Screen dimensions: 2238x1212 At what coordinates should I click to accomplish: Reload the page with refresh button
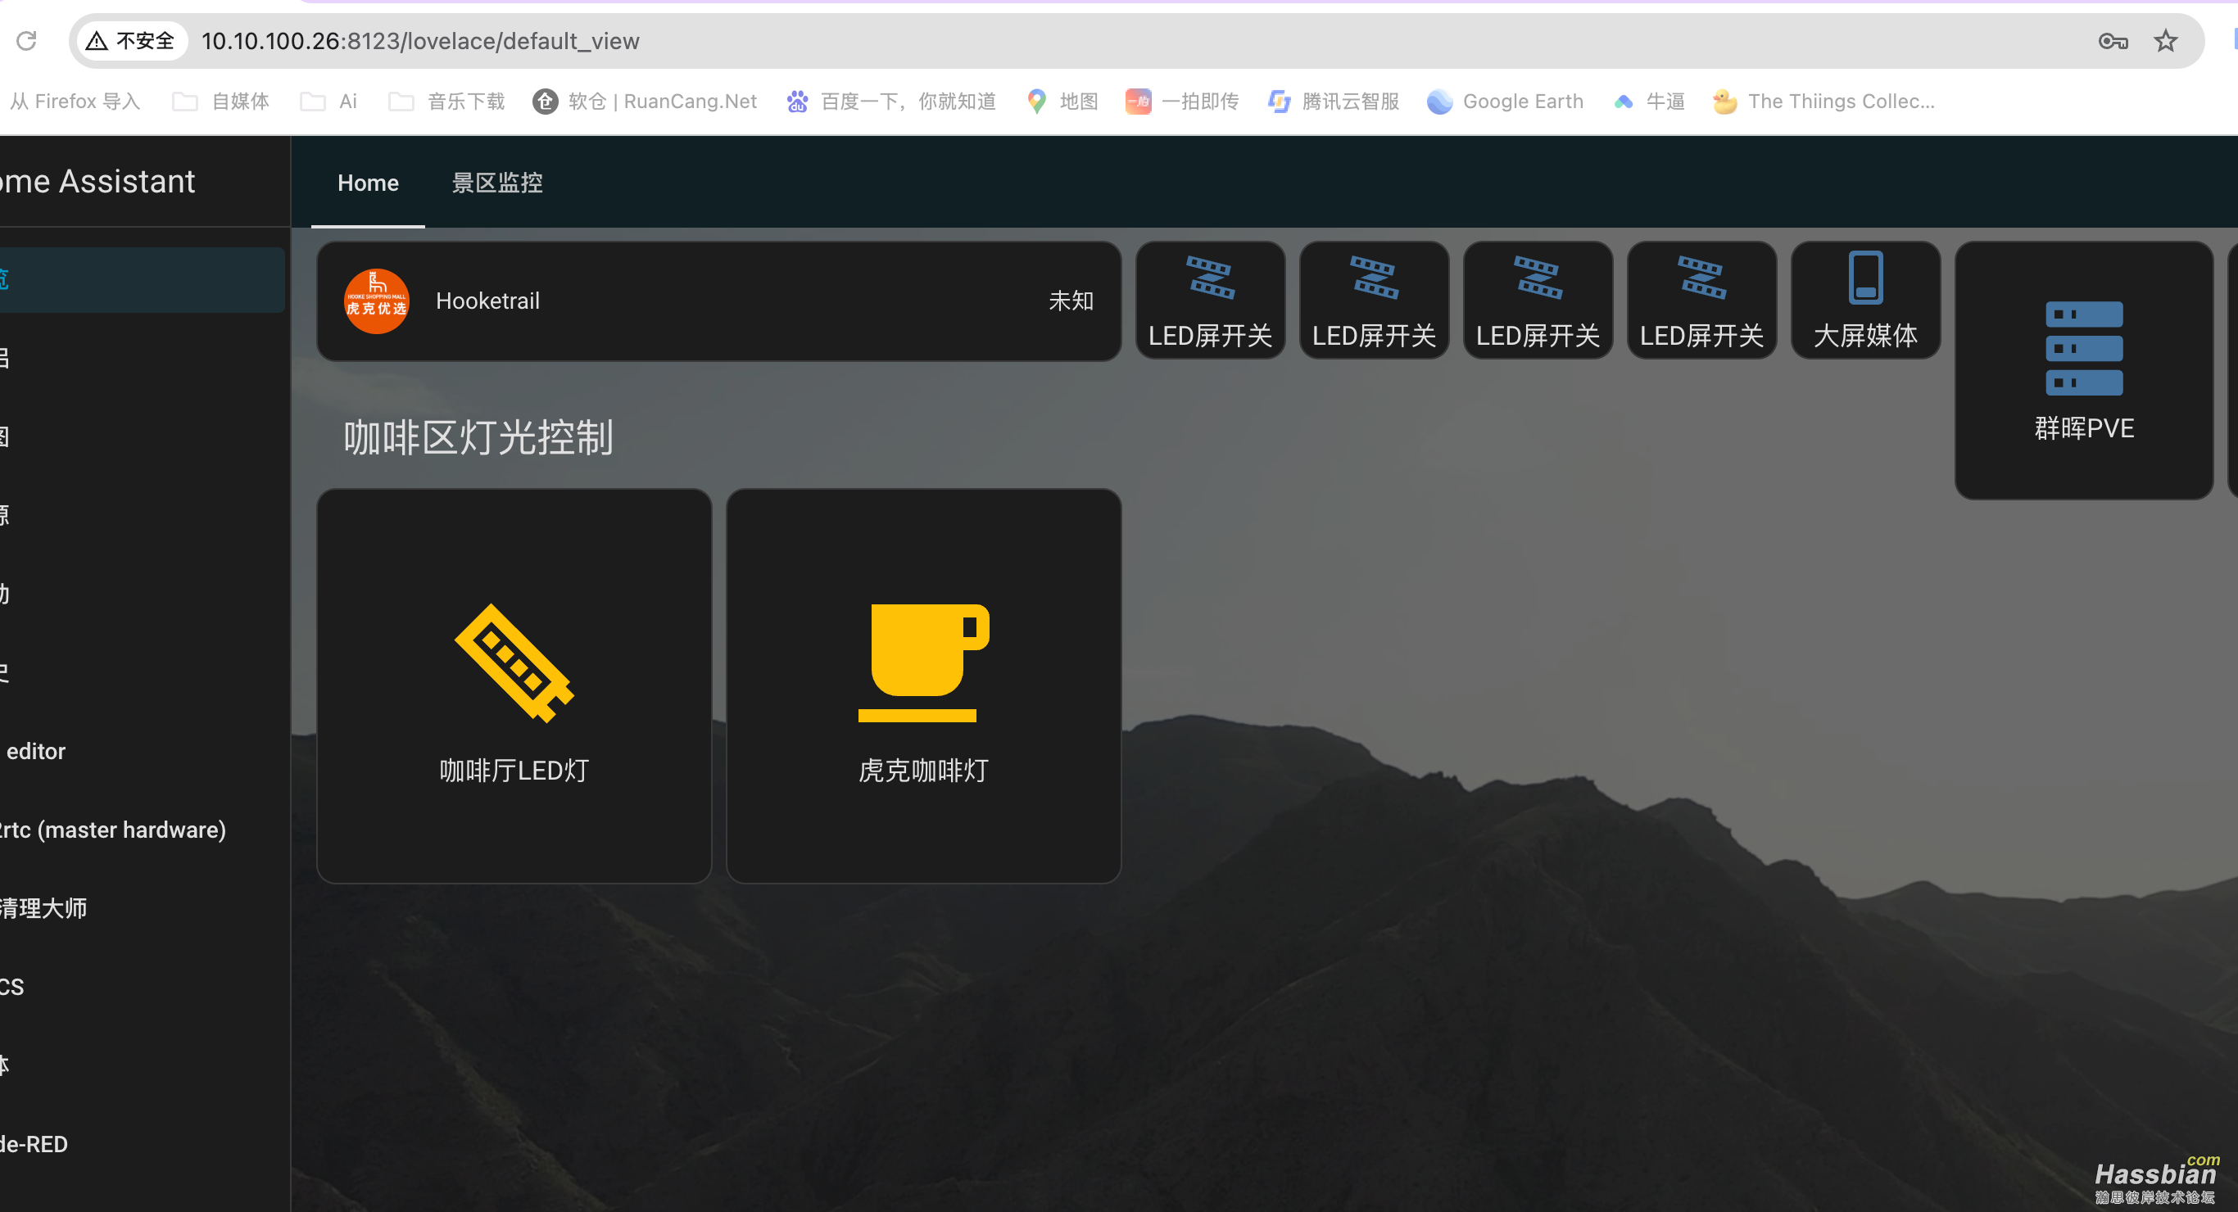26,41
